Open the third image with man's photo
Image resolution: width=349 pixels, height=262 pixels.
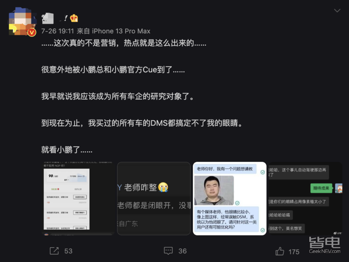coord(229,198)
